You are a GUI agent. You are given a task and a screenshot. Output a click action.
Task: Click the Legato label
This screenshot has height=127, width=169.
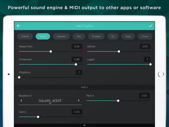point(91,60)
